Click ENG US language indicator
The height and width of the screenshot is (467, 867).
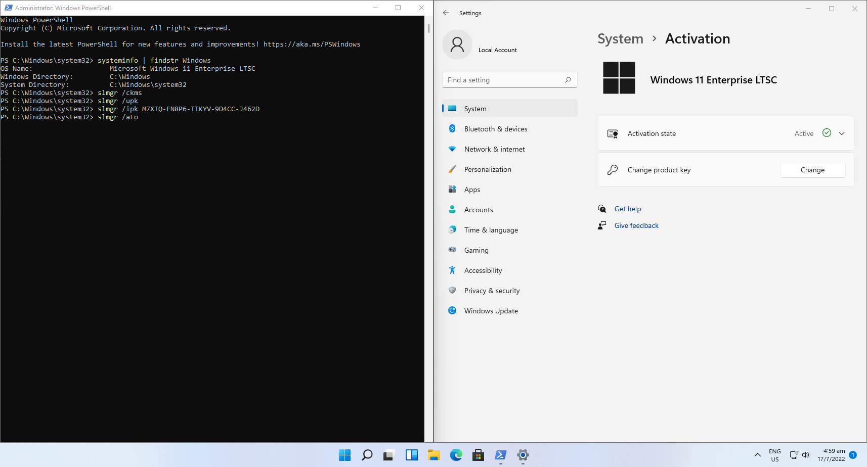(x=774, y=455)
